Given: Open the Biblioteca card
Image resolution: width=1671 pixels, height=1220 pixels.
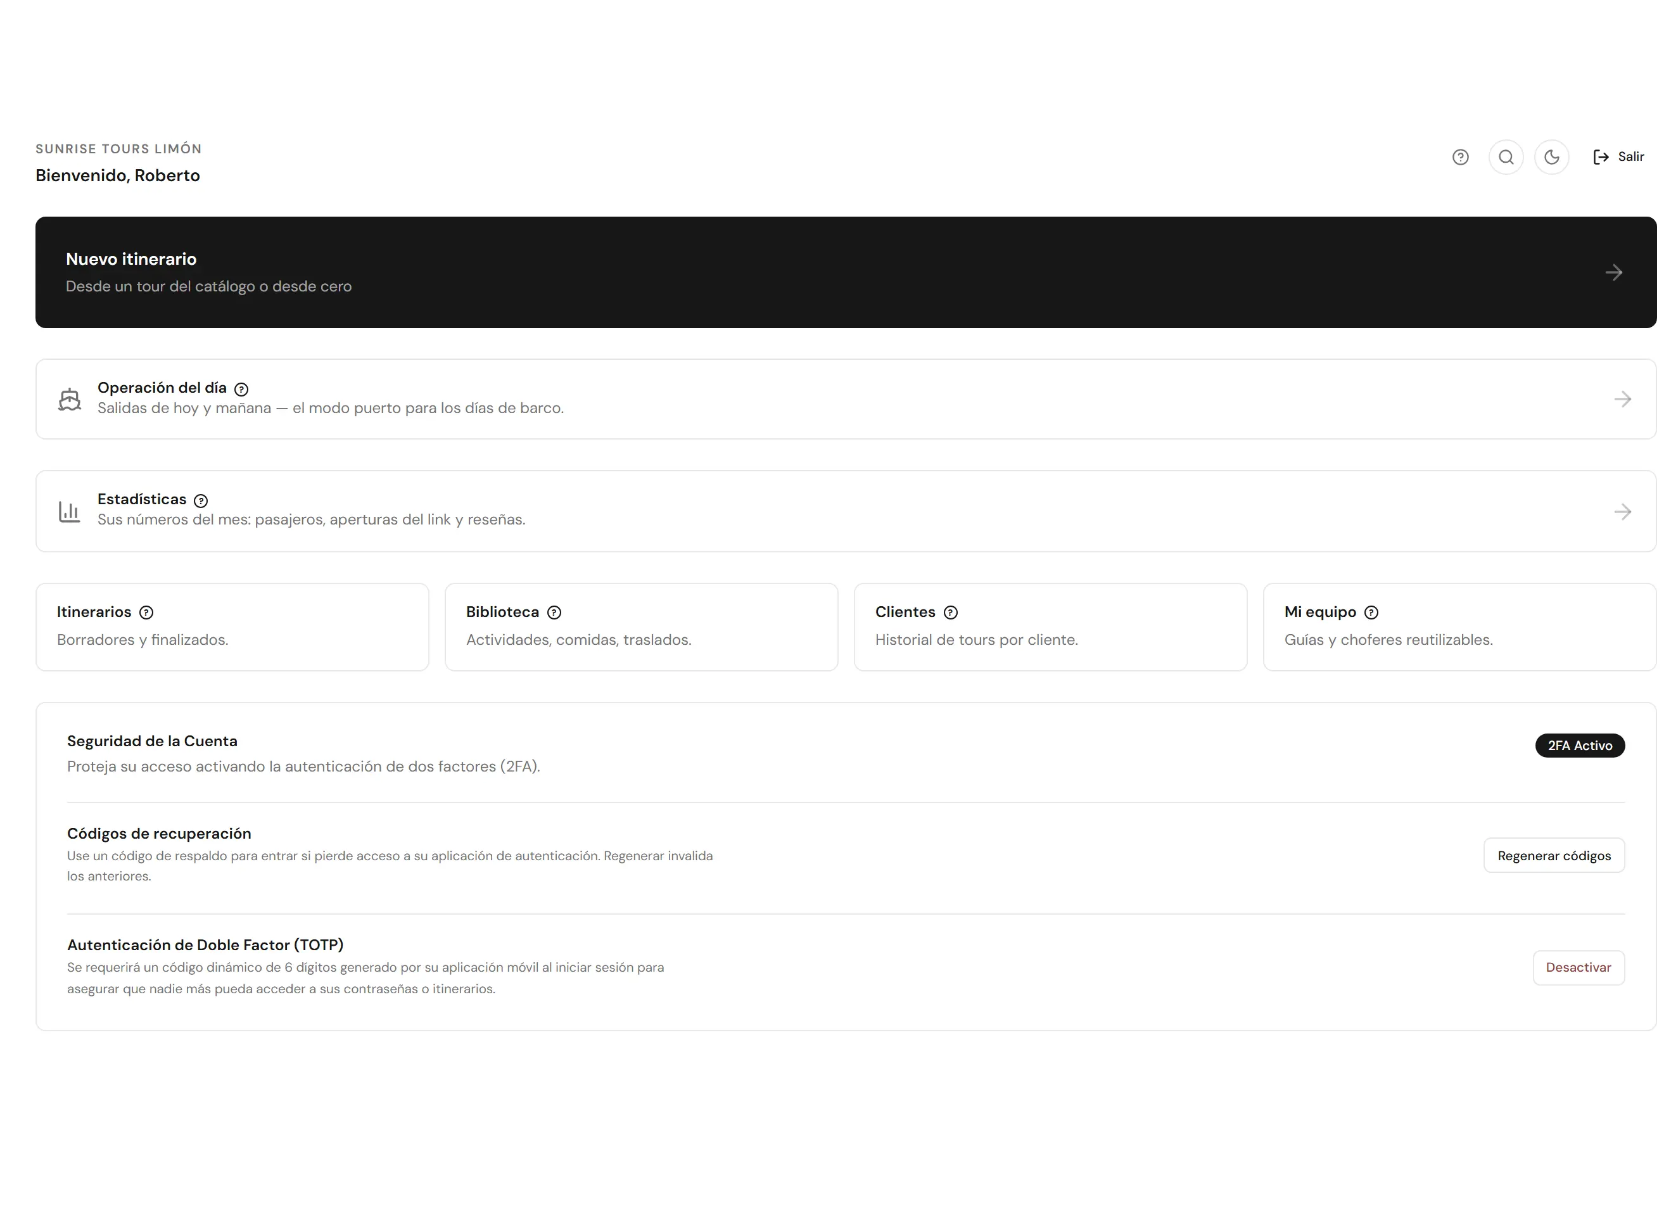Looking at the screenshot, I should pos(641,627).
